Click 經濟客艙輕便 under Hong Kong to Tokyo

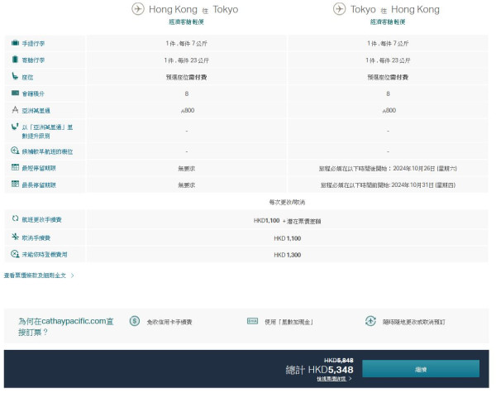[x=186, y=22]
